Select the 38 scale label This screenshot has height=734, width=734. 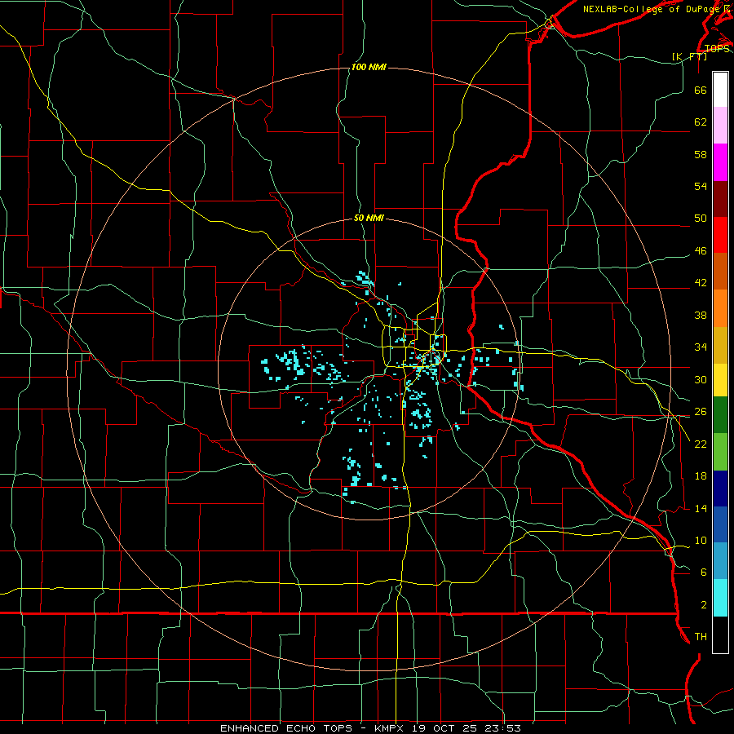pyautogui.click(x=701, y=316)
